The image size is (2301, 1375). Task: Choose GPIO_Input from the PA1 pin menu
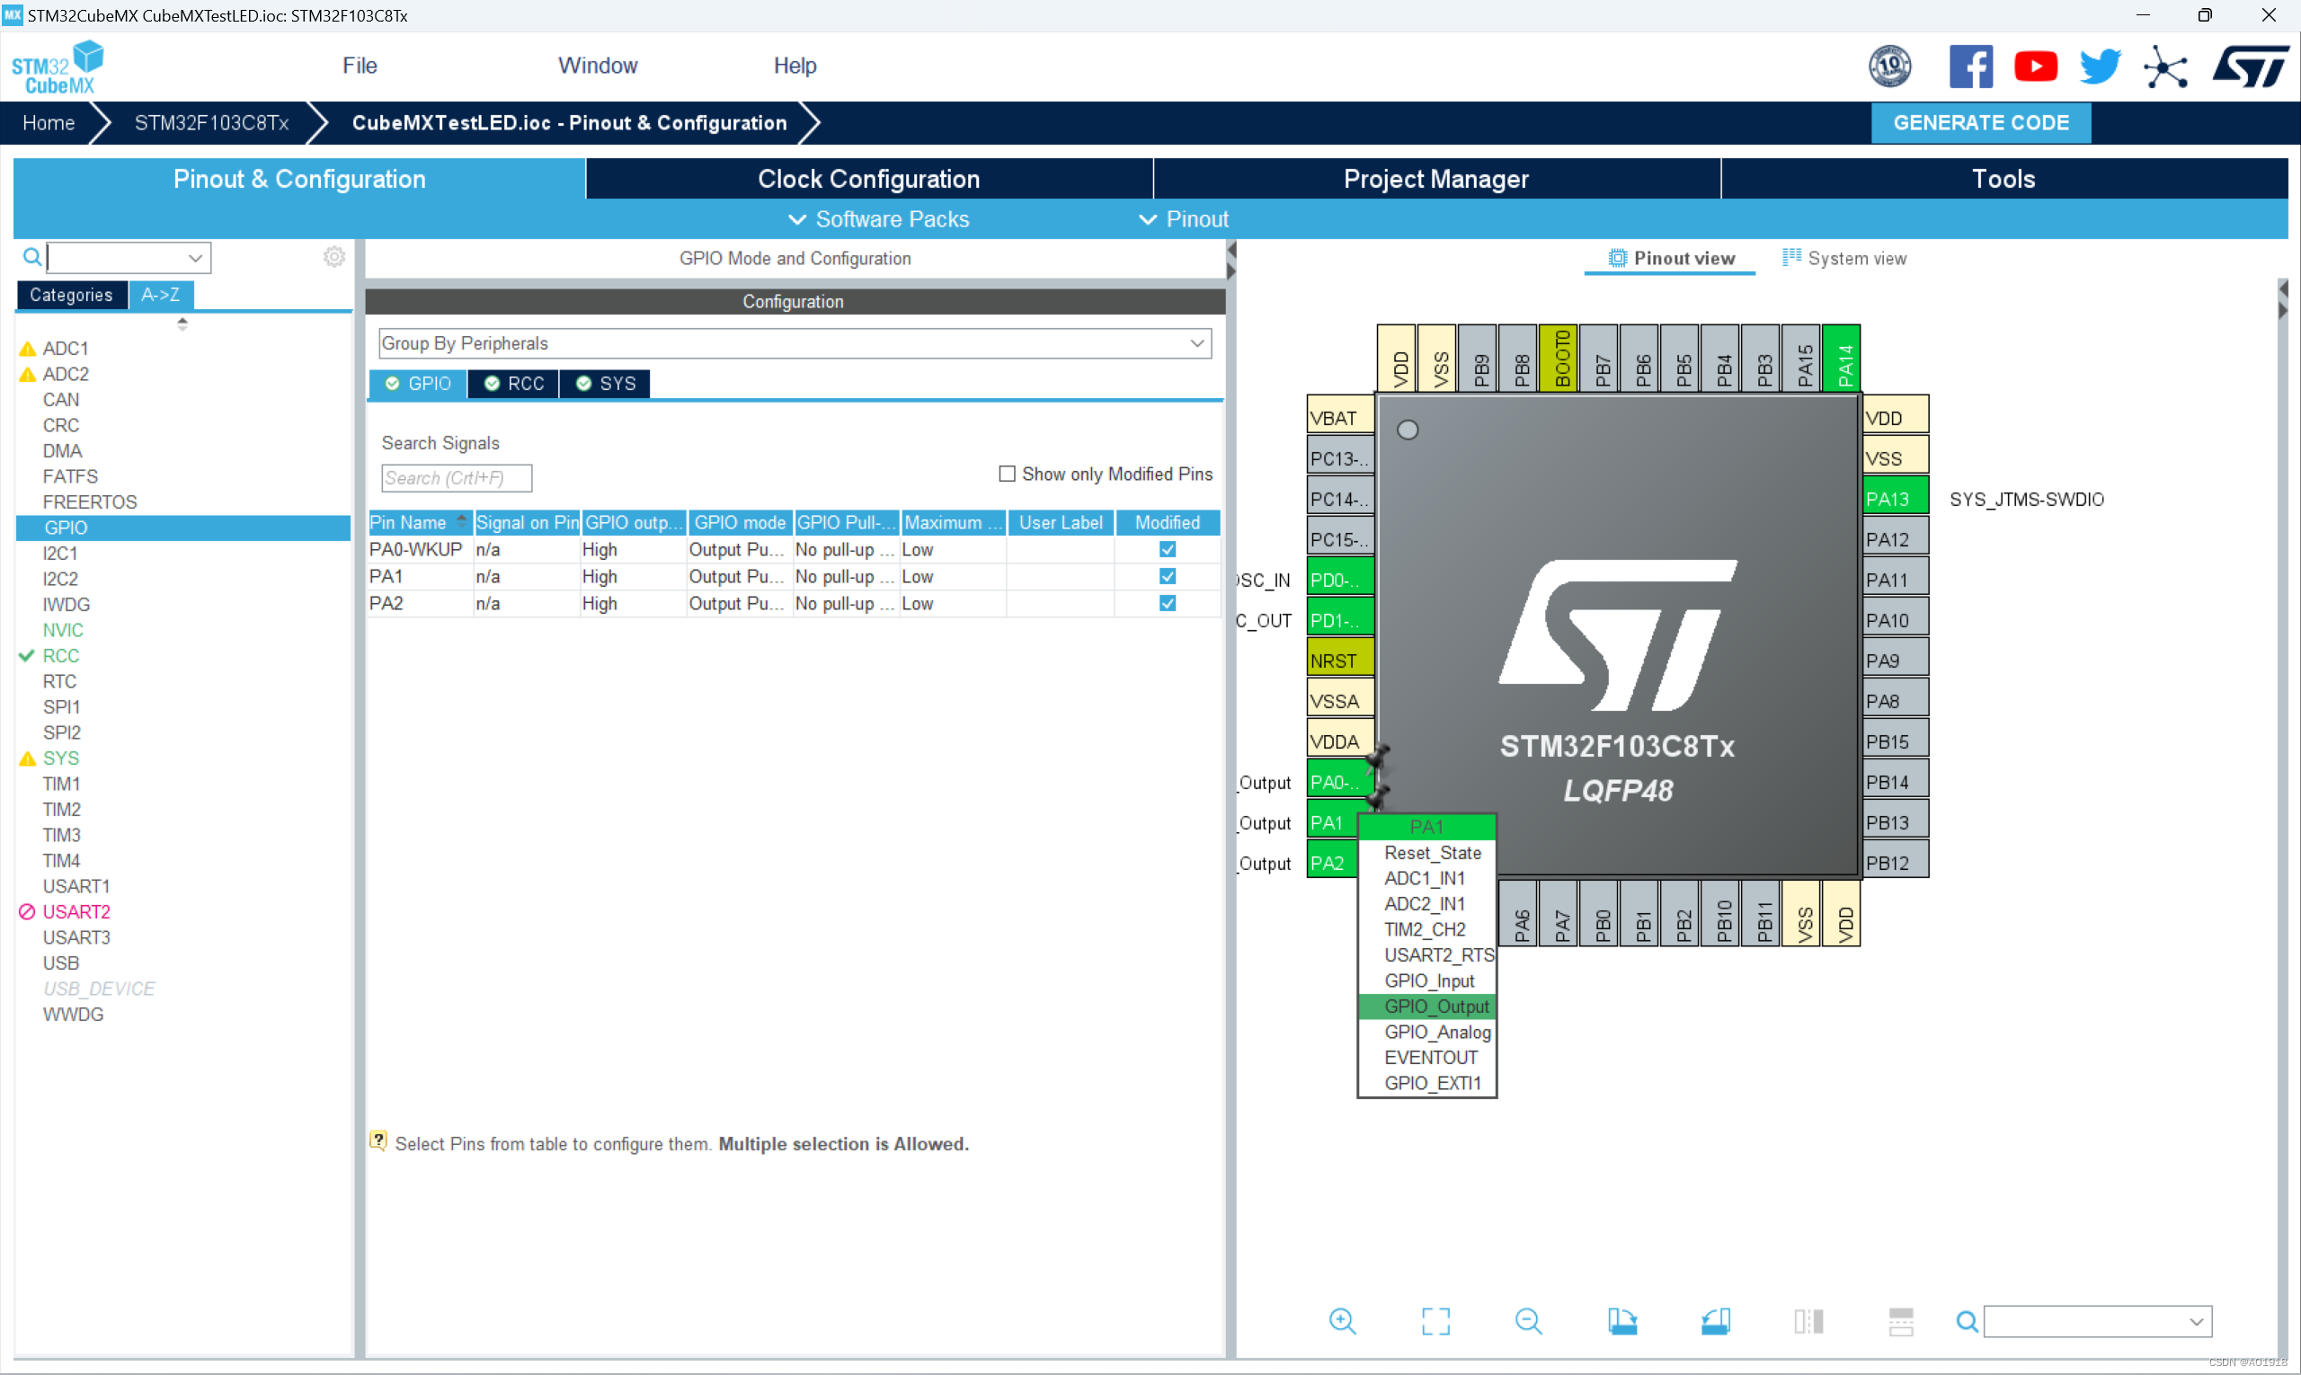tap(1428, 980)
